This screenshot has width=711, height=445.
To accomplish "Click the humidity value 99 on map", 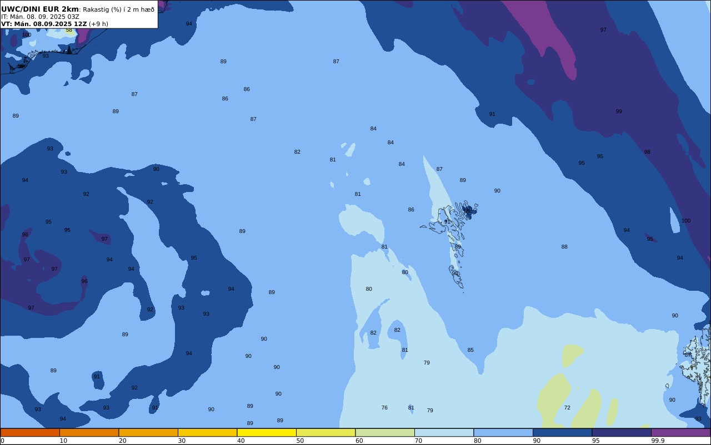I will [x=619, y=112].
